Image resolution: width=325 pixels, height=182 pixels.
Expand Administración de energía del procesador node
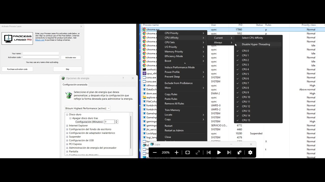67,148
